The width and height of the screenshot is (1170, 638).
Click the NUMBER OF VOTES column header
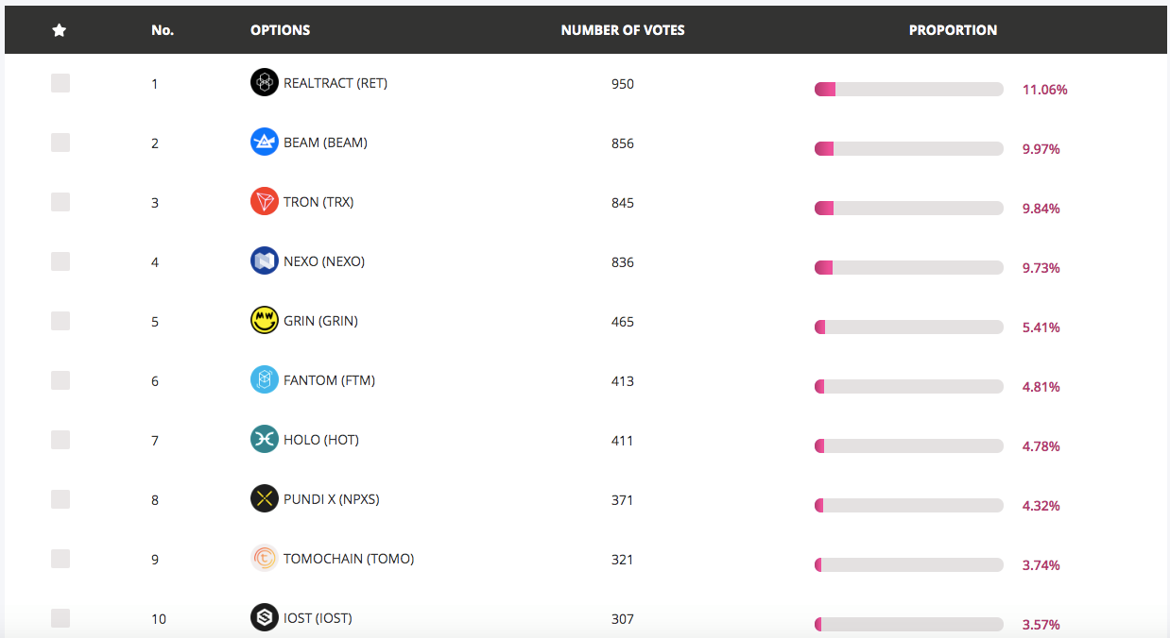point(622,30)
